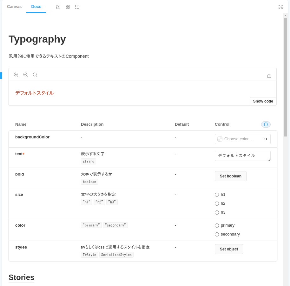This screenshot has height=286, width=290.
Task: Click the scrollbar up arrow
Action: click(x=285, y=16)
